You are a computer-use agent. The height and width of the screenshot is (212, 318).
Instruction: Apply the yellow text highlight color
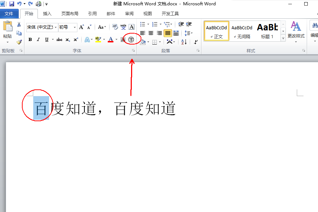(x=98, y=40)
